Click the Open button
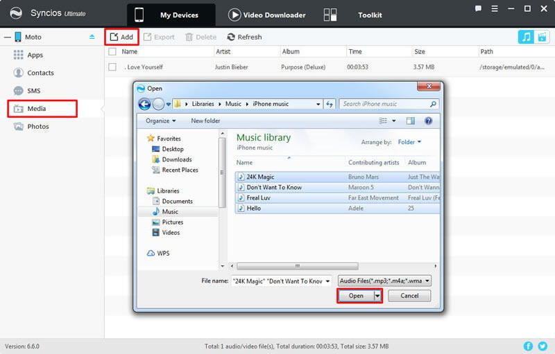 pyautogui.click(x=355, y=295)
